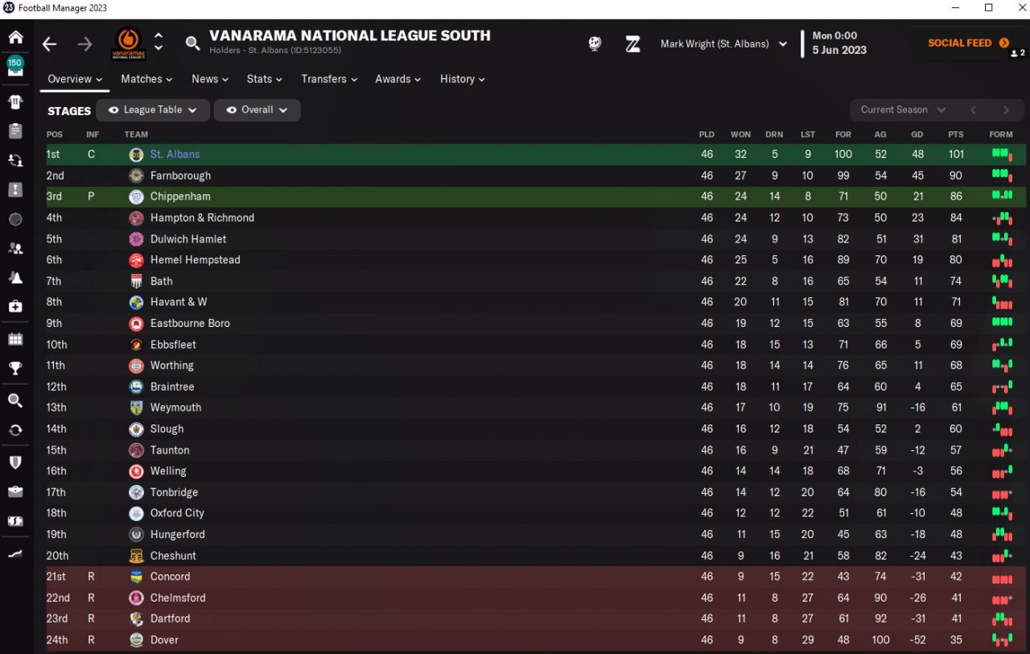
Task: Open the History tab menu
Action: pyautogui.click(x=462, y=79)
